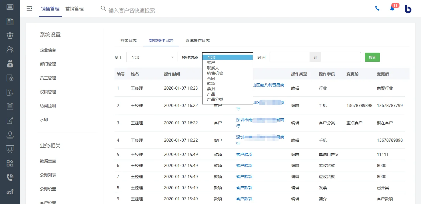
Task: Open the 员工 dropdown showing 全部
Action: pos(152,57)
